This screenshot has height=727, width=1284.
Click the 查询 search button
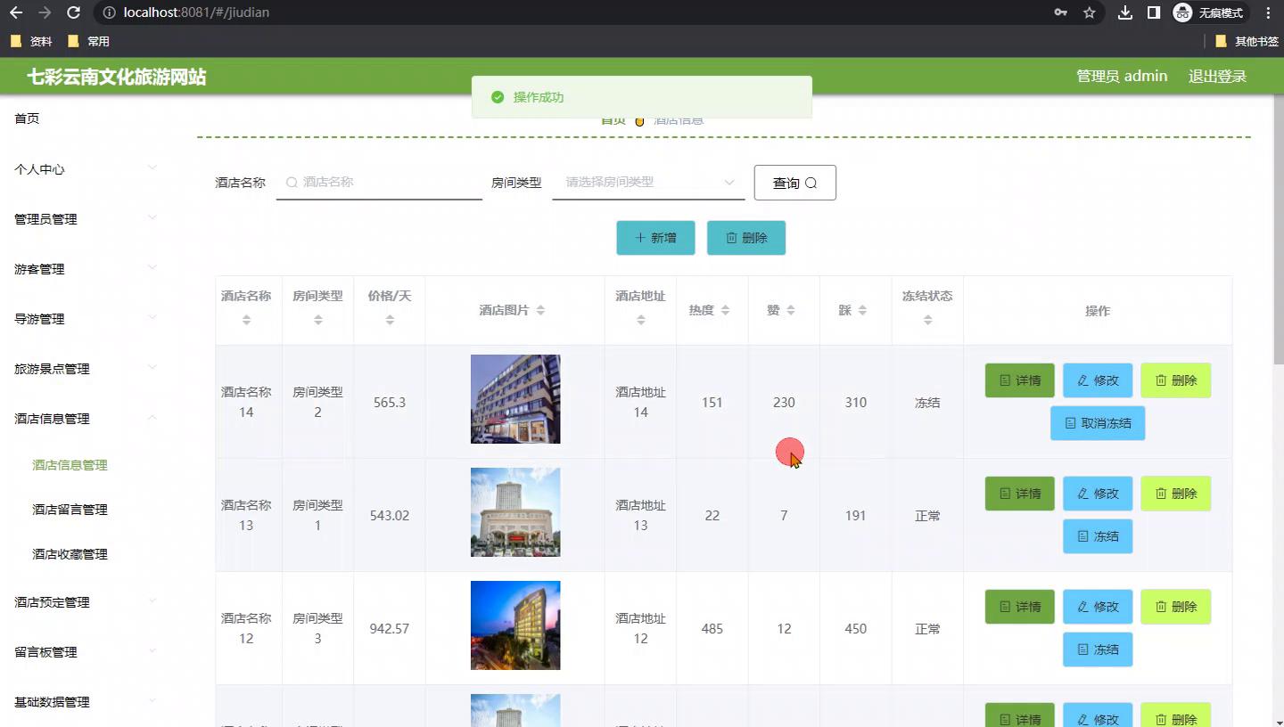[x=794, y=183]
